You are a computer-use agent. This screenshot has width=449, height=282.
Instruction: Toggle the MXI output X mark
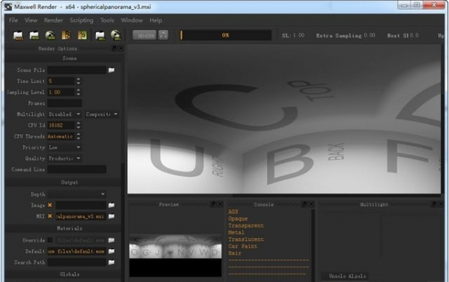click(50, 216)
